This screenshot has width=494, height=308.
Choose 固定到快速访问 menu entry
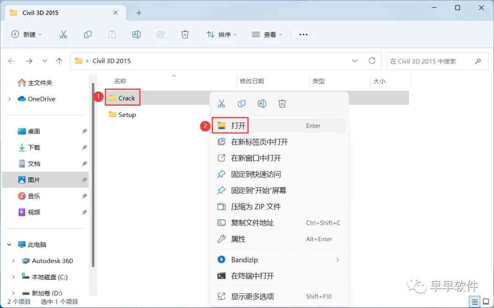point(279,174)
